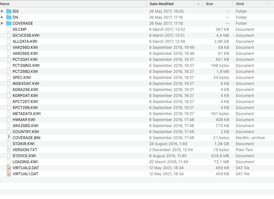Click the VERSION.TXT text file icon
This screenshot has height=199, width=274.
pyautogui.click(x=9, y=150)
